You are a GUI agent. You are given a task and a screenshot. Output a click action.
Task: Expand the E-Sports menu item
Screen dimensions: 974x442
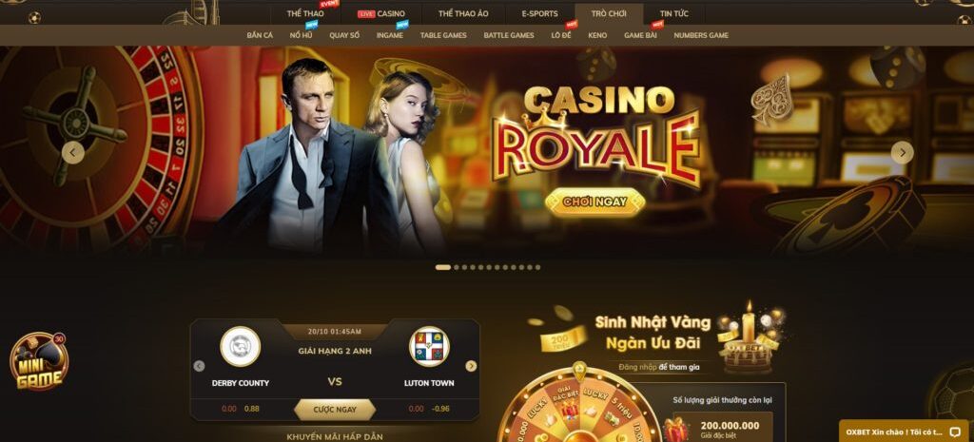tap(540, 13)
